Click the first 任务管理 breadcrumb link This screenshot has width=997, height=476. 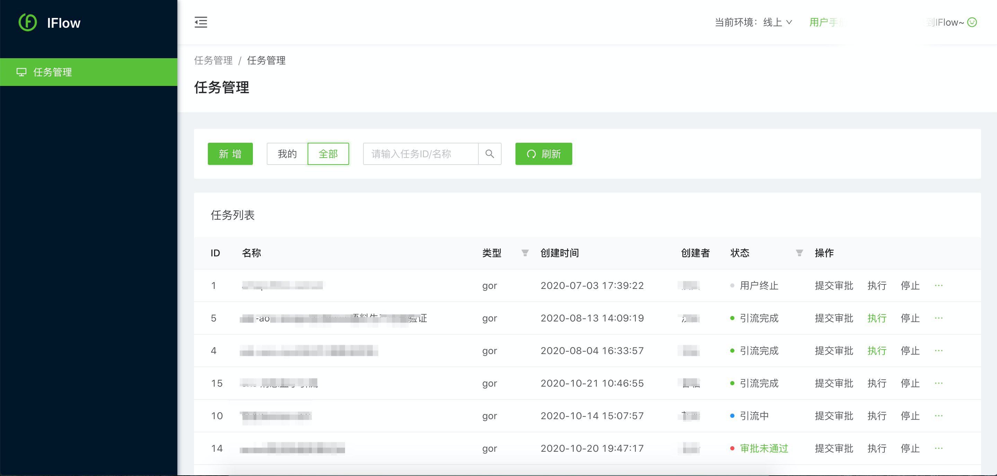click(213, 60)
